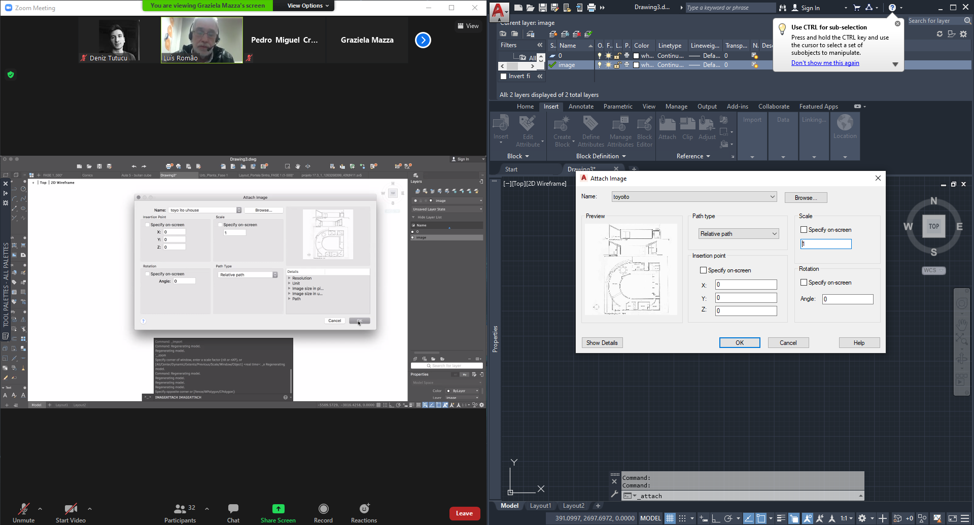Open Zoom View Options dropdown
The width and height of the screenshot is (974, 525).
(308, 6)
